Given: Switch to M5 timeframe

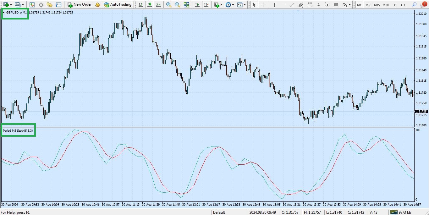Looking at the screenshot, I should (368, 5).
